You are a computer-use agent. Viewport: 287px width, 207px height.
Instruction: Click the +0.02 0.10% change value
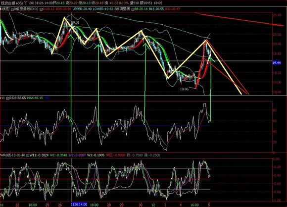pyautogui.click(x=118, y=3)
